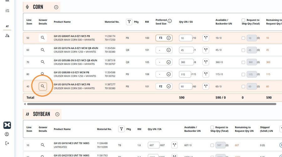Open grower details for corn line 50
Viewport: 282px width, 157px height.
(x=43, y=38)
